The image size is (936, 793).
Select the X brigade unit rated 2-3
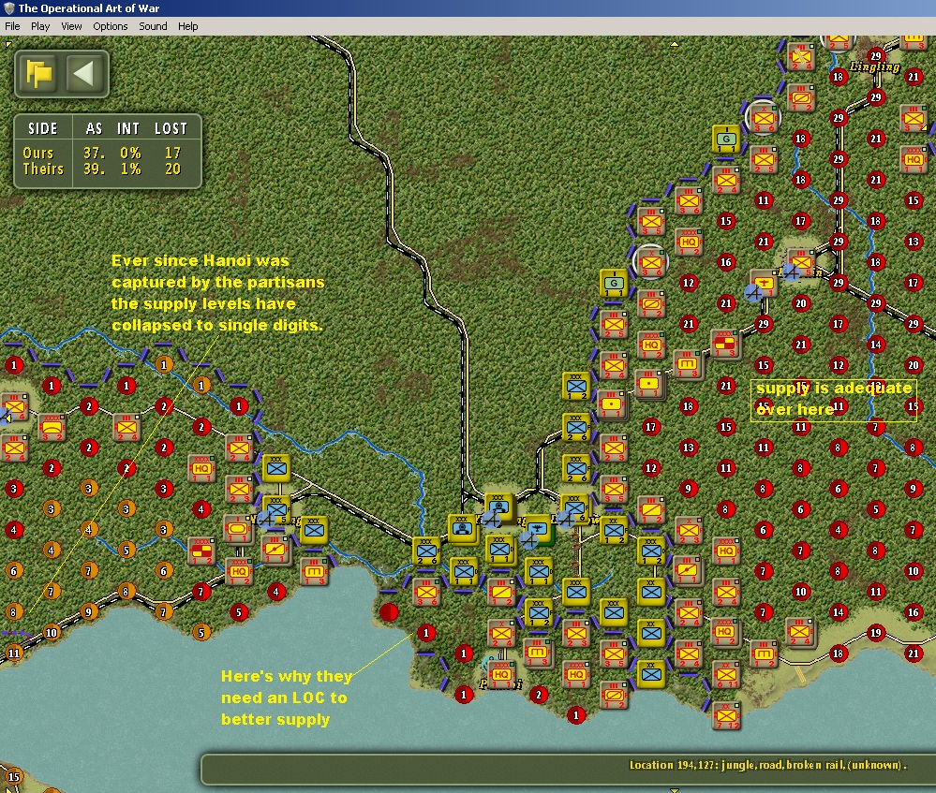689,530
